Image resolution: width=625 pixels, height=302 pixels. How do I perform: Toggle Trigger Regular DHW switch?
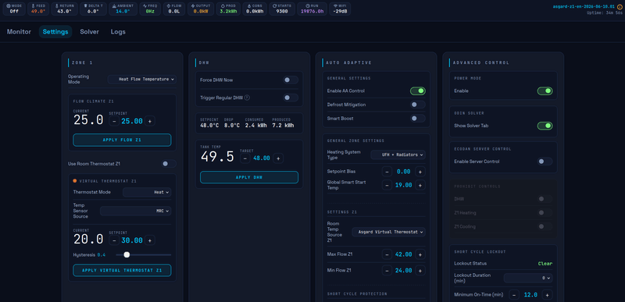pyautogui.click(x=291, y=98)
